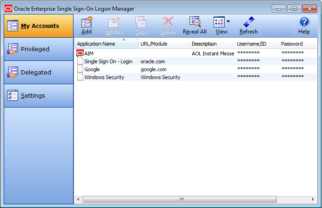Click the masked username for AIM
Image resolution: width=322 pixels, height=208 pixels.
(248, 53)
